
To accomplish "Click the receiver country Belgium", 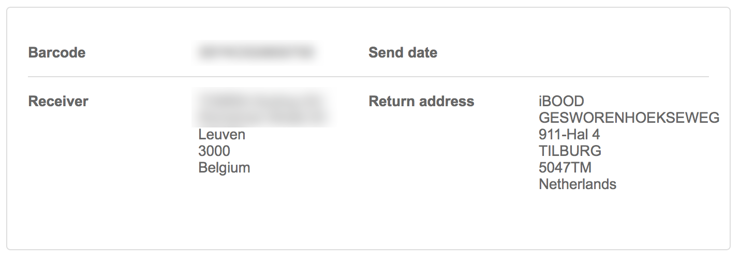I will 224,168.
